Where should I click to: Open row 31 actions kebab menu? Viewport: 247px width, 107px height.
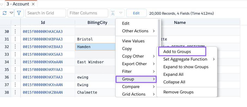[x=15, y=39]
